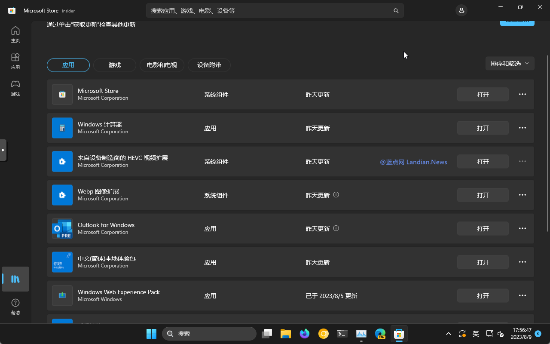Click Microsoft Store logo in title bar

[x=12, y=11]
